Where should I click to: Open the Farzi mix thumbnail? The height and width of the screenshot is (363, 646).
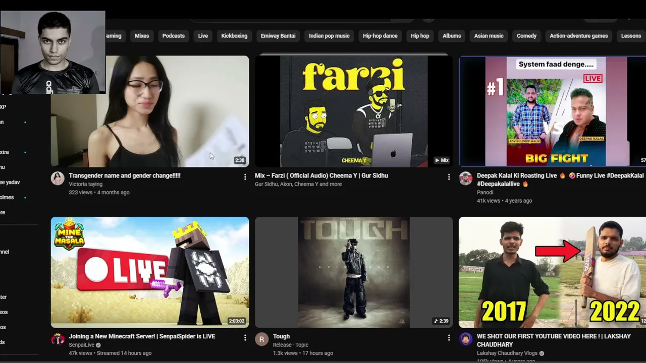(x=354, y=111)
